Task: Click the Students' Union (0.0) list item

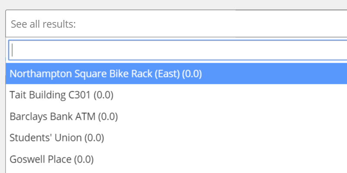Action: click(57, 138)
